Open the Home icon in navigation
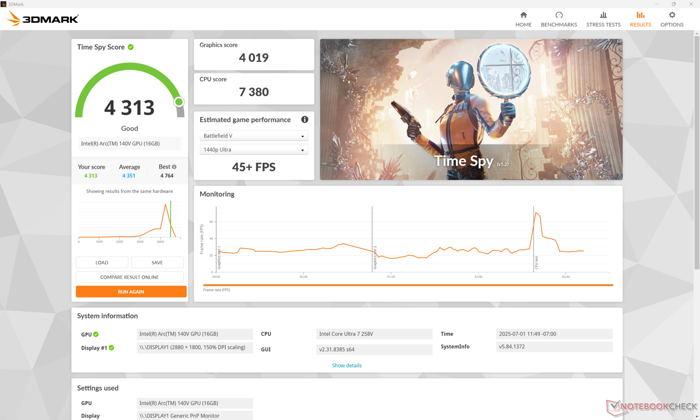The image size is (700, 420). click(523, 15)
